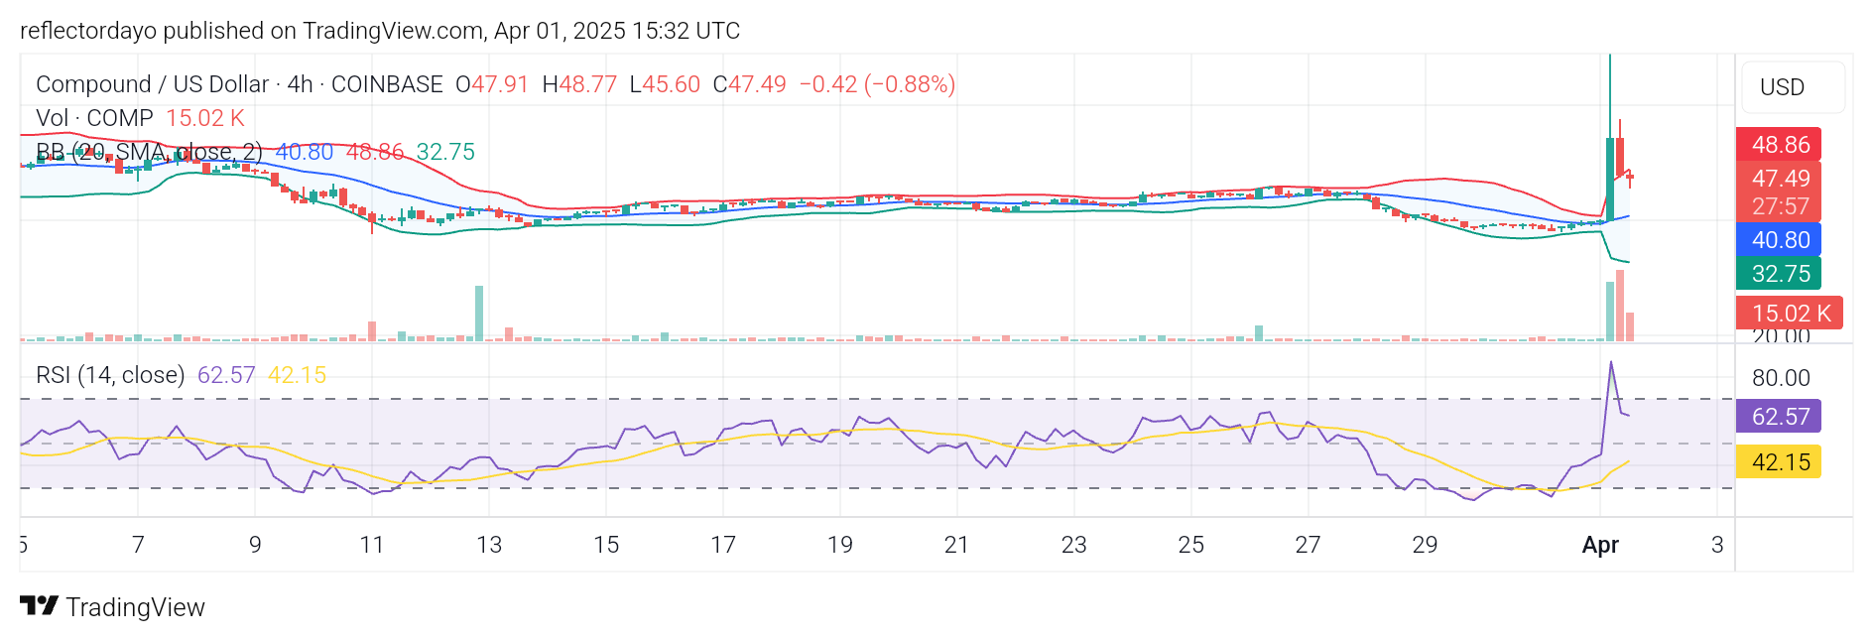Click the published on TradingView.com caption

[381, 31]
